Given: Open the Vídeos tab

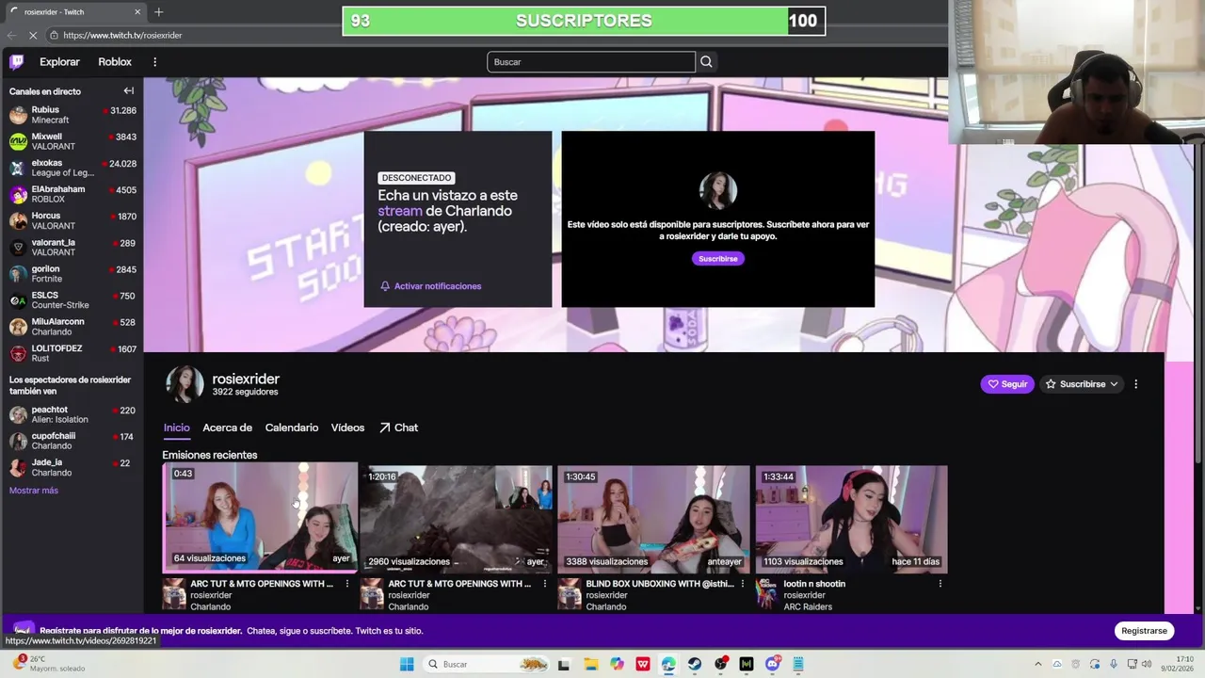Looking at the screenshot, I should (x=347, y=428).
